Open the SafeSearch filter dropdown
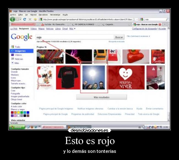The width and height of the screenshot is (179, 160). (x=138, y=36)
